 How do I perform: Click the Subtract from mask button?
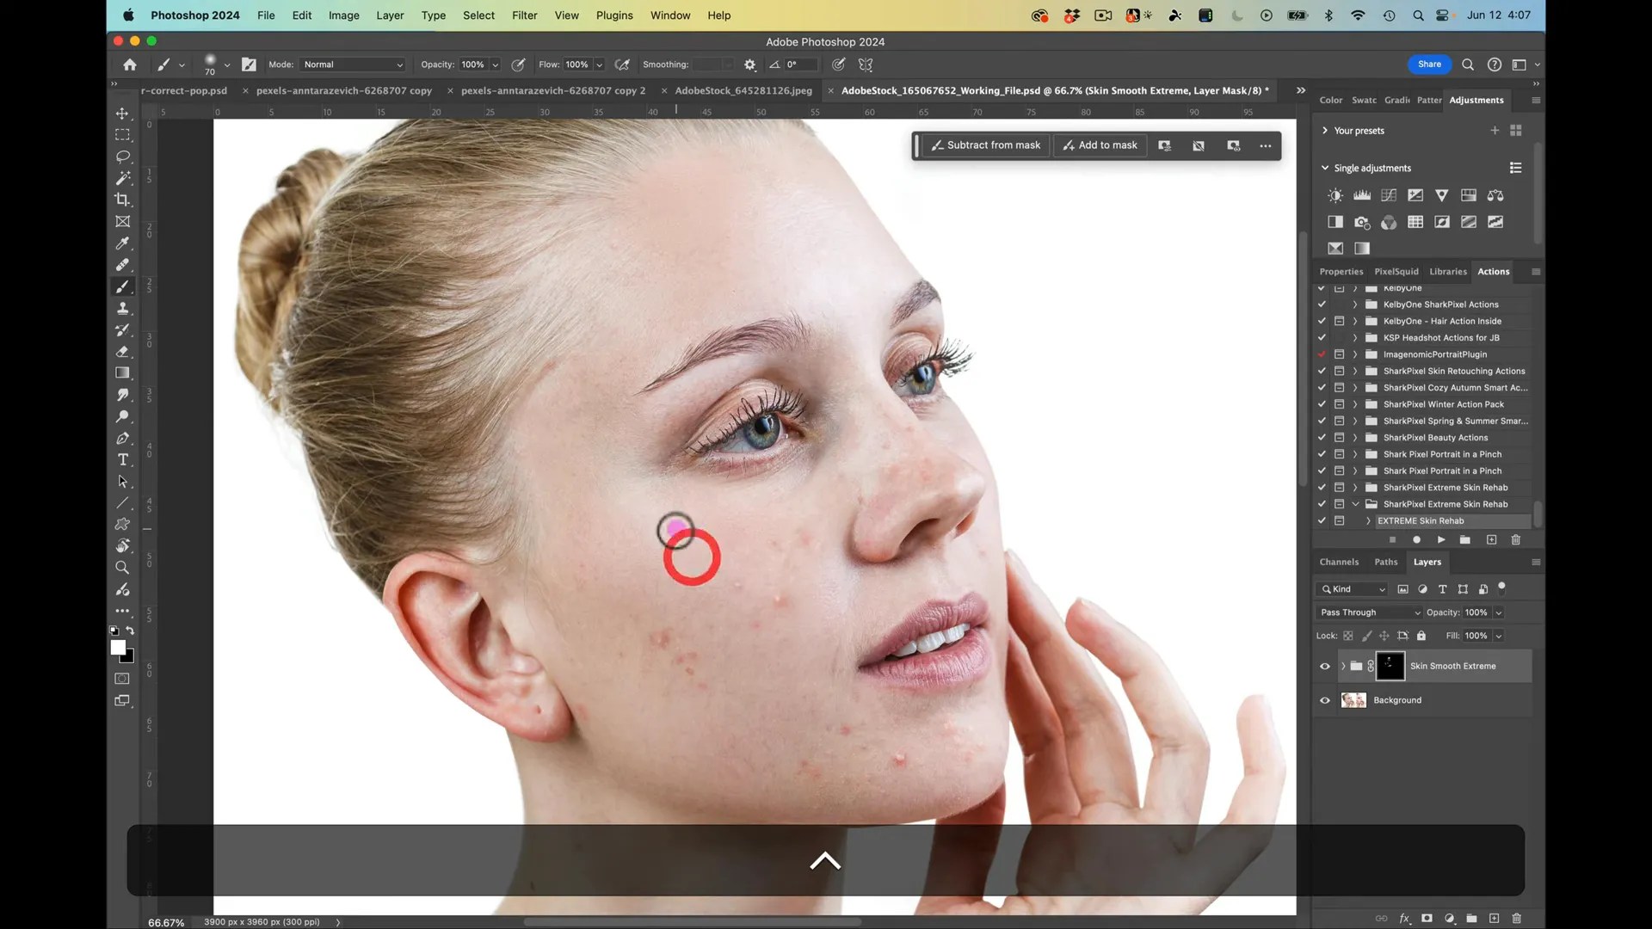[988, 145]
